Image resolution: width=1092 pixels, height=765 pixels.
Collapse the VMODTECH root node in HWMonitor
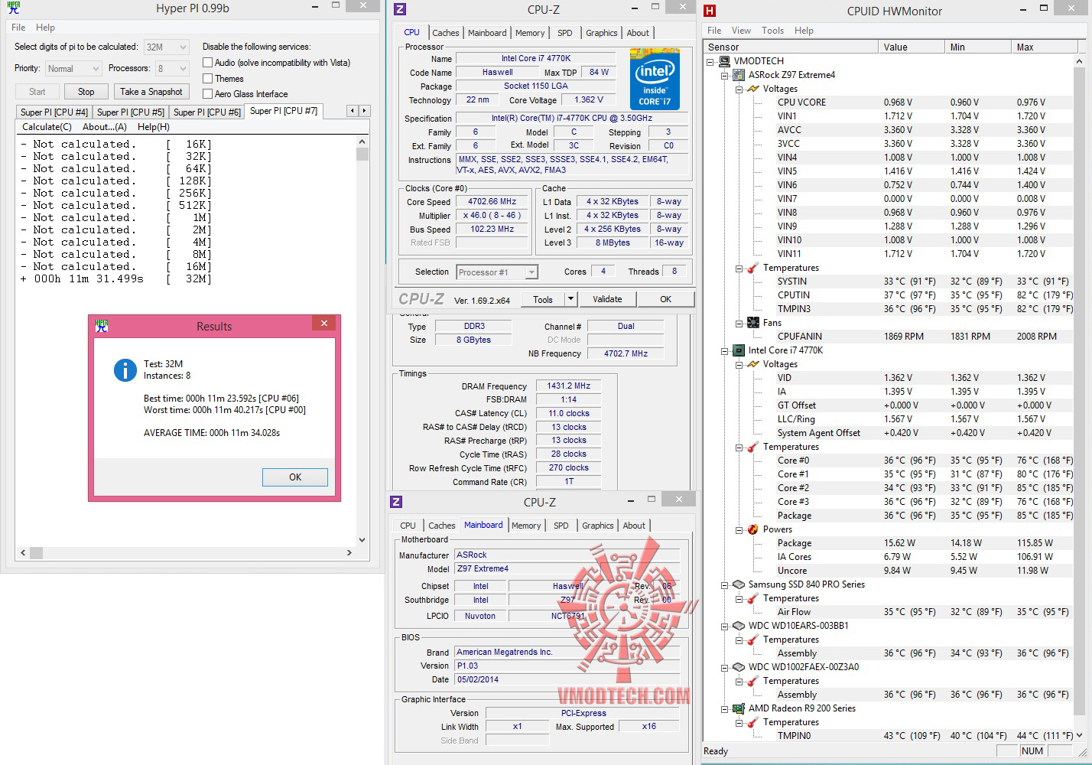tap(710, 61)
